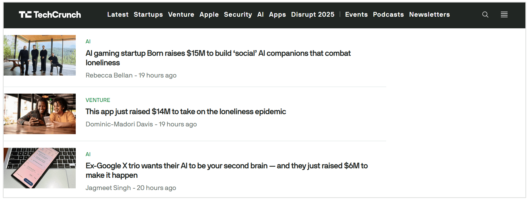
Task: Select the Latest menu item
Action: [118, 14]
